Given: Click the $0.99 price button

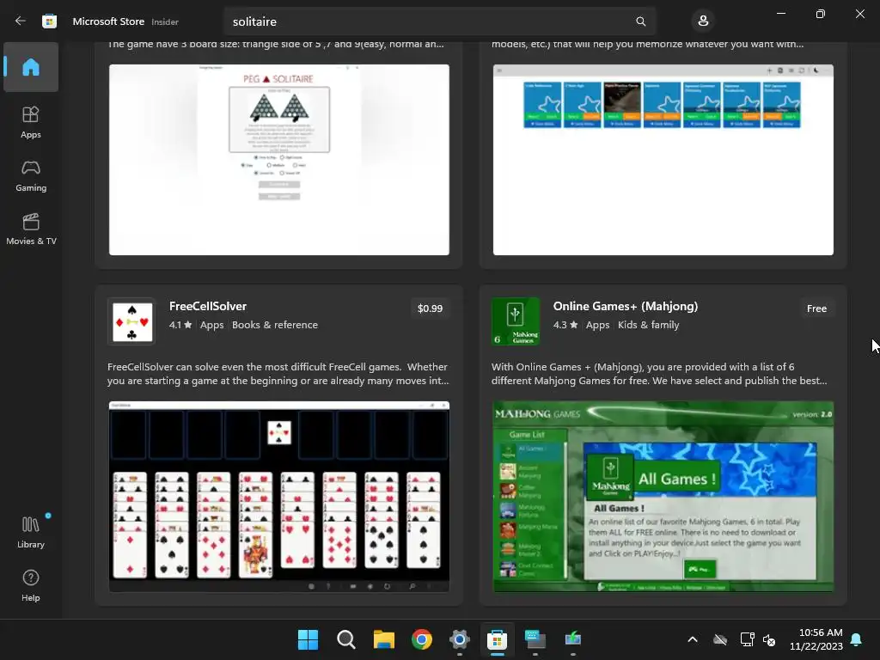Looking at the screenshot, I should [430, 309].
